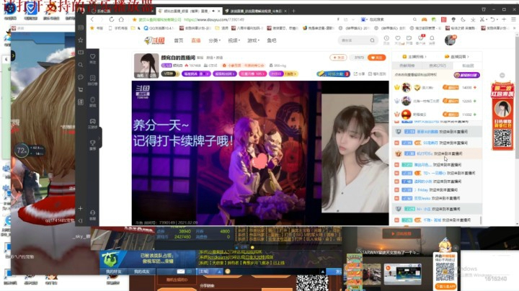Click the star favorites icon in browser sidebar
Viewport: 519px width, 291px height.
point(81,40)
